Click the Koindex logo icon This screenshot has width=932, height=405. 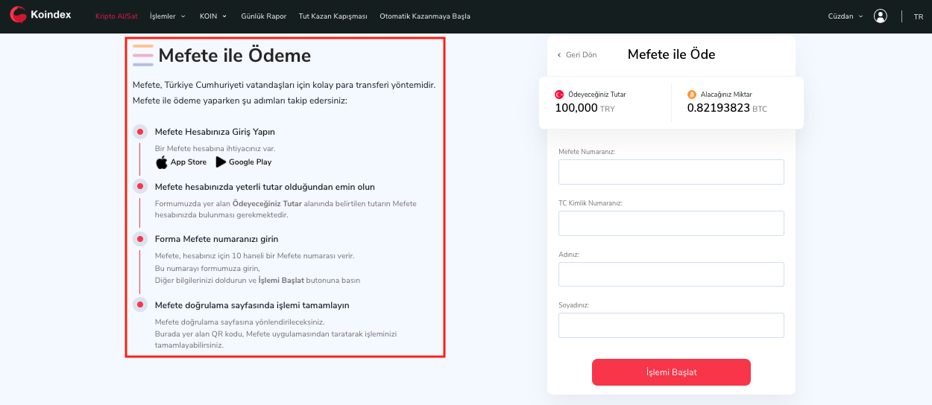coord(18,14)
